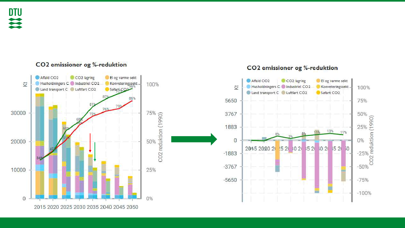
Task: Click the 79% data label on red line
Action: tap(119, 106)
